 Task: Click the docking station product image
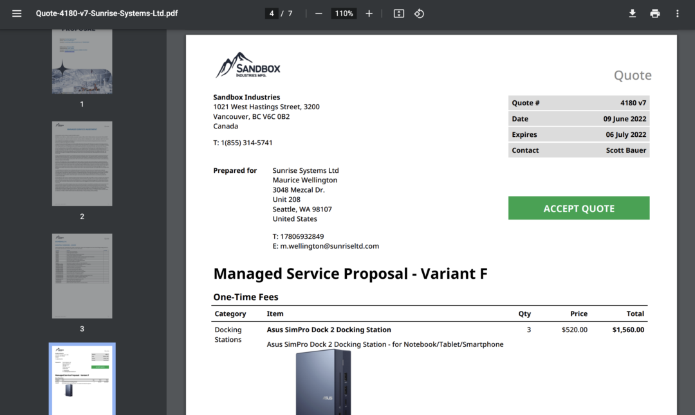[x=324, y=382]
